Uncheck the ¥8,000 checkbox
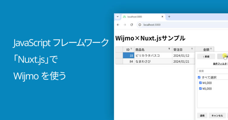 pyautogui.click(x=200, y=88)
